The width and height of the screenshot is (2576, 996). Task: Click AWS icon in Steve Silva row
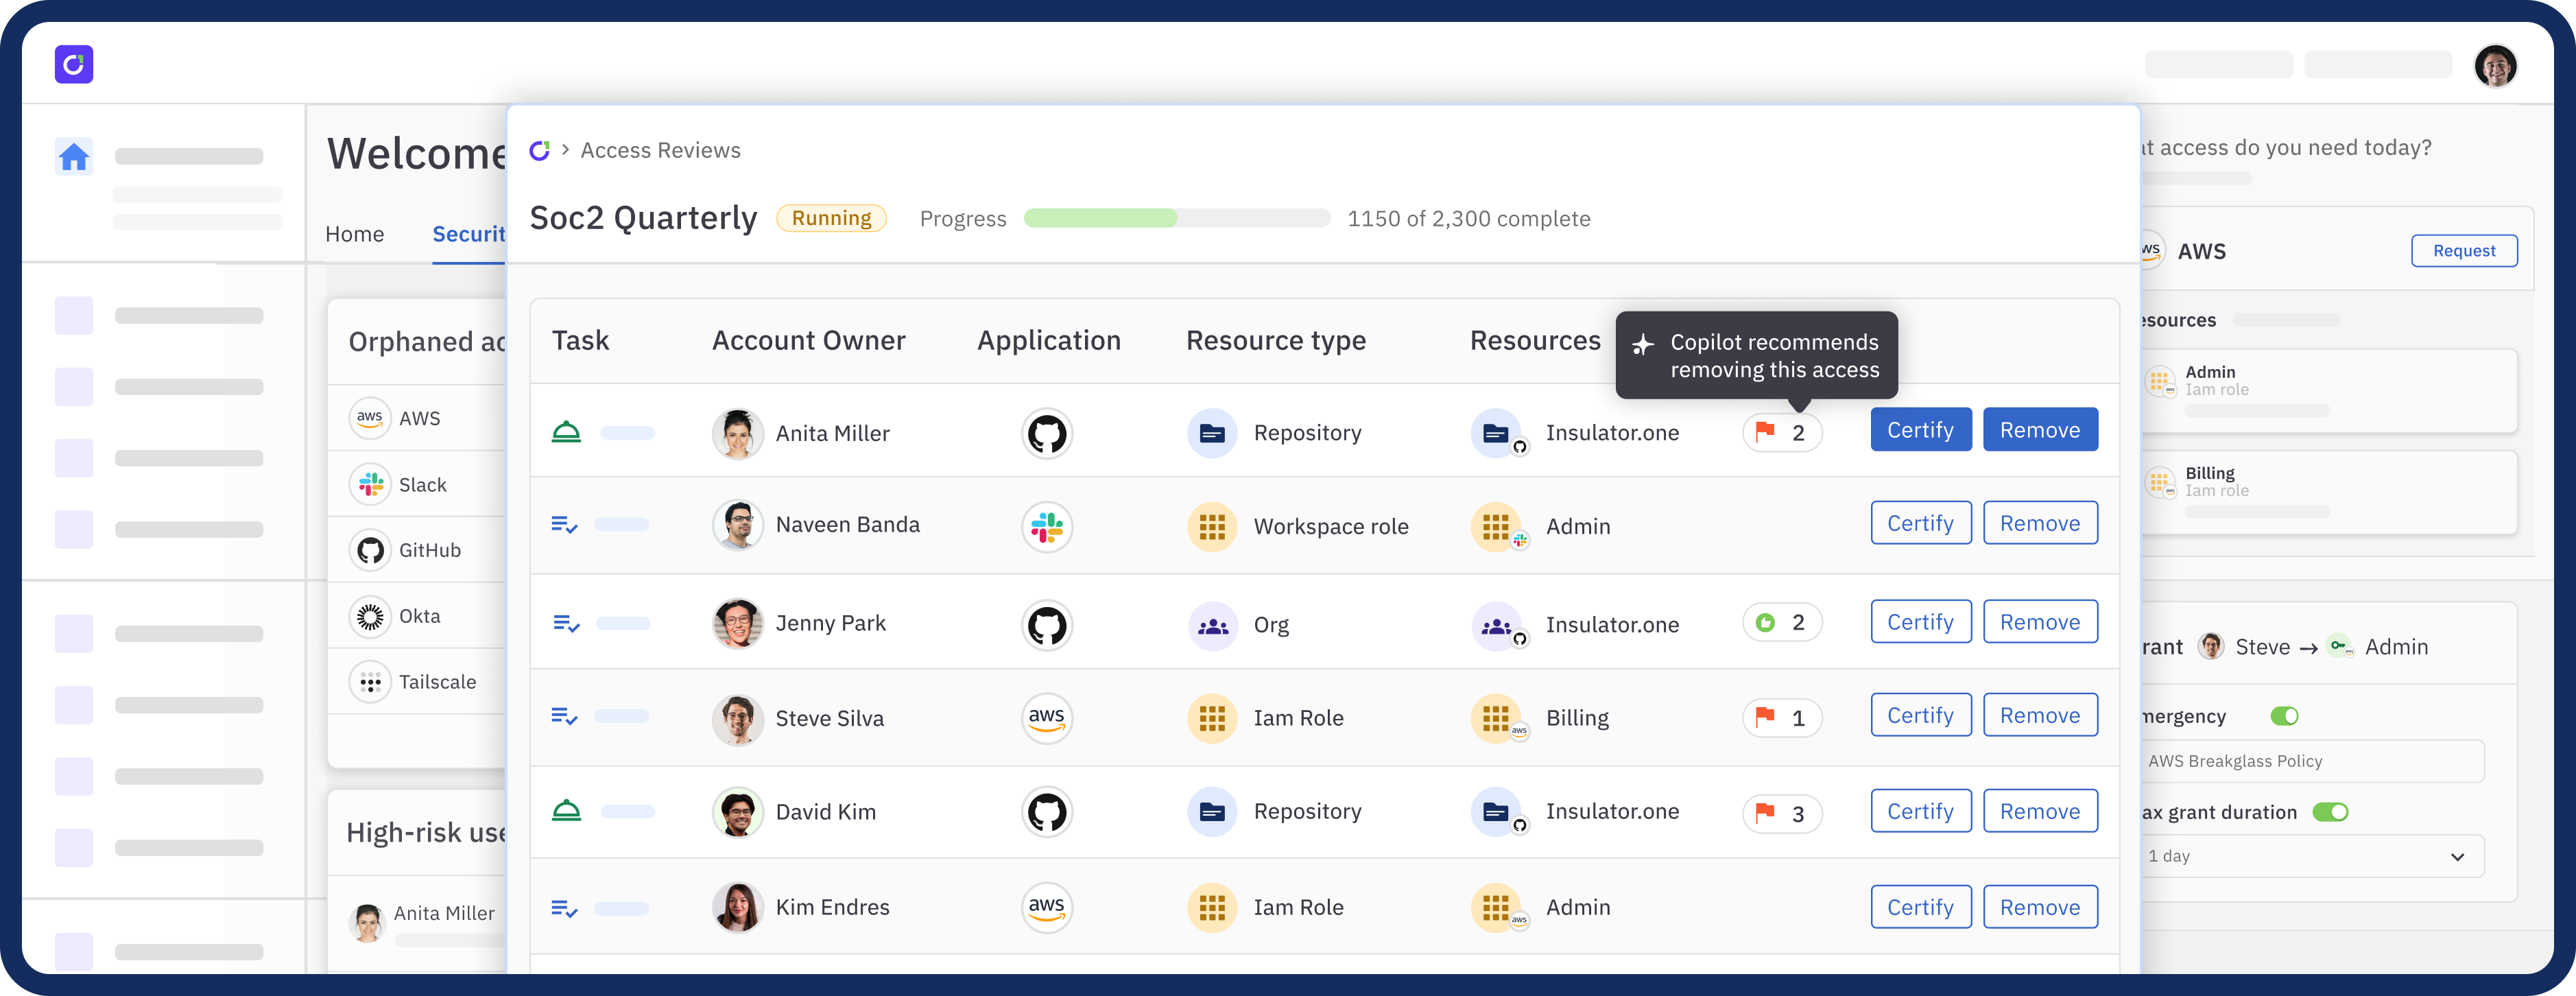point(1047,718)
